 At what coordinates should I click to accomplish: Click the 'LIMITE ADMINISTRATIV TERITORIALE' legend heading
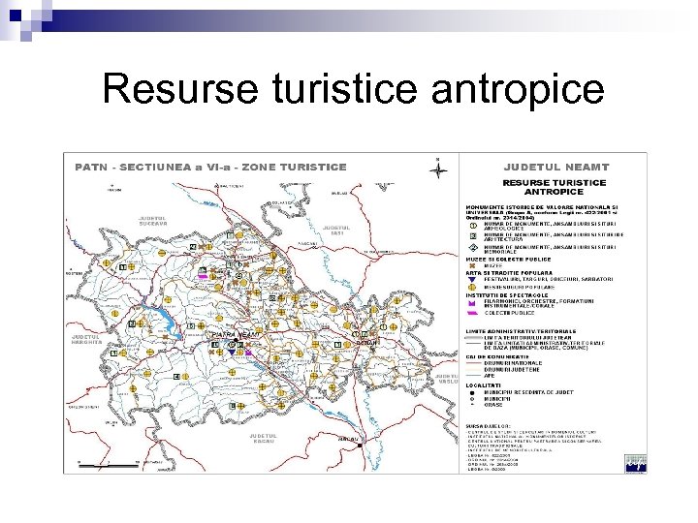[521, 331]
